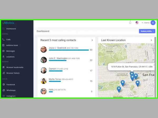Open Browser history in the sidebar
158x118 pixels.
(13, 73)
